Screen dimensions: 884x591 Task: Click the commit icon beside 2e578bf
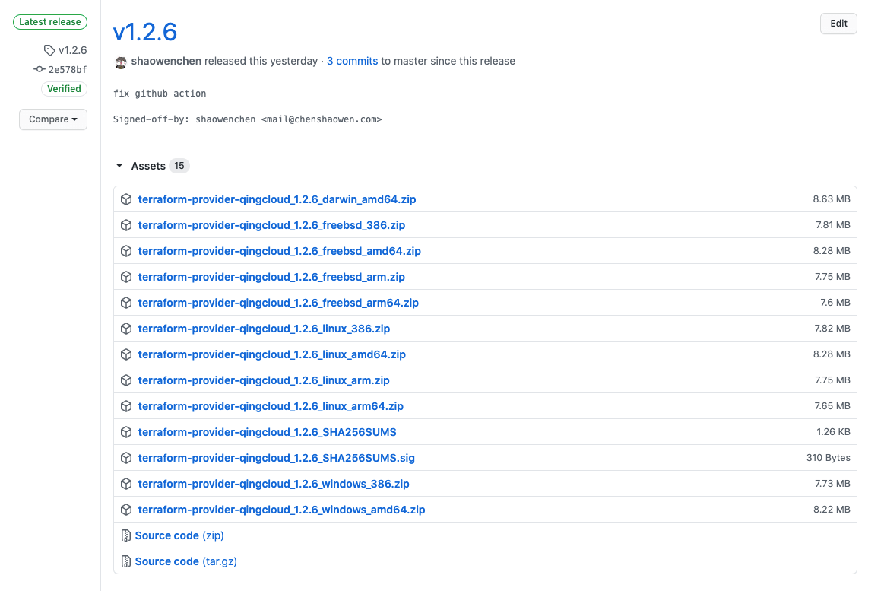[39, 69]
